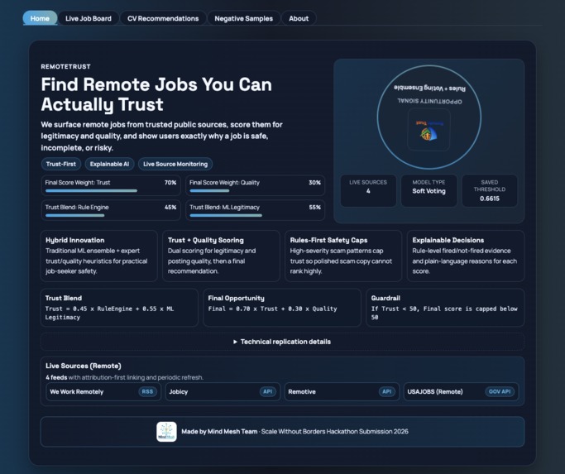Image resolution: width=565 pixels, height=474 pixels.
Task: Click the API badge on Remotive
Action: pos(386,392)
